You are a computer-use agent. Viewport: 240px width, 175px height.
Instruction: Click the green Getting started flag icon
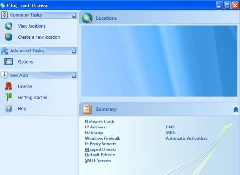(9, 97)
